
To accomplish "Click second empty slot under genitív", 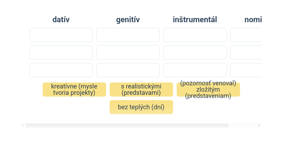I will [128, 53].
